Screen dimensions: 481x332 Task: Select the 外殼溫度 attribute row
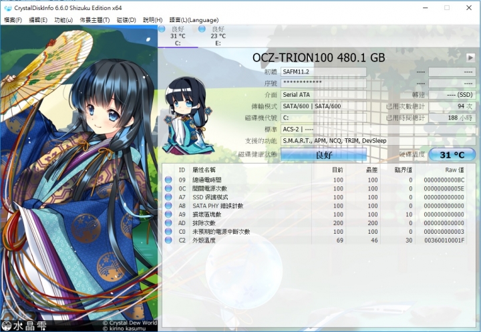tap(315, 240)
